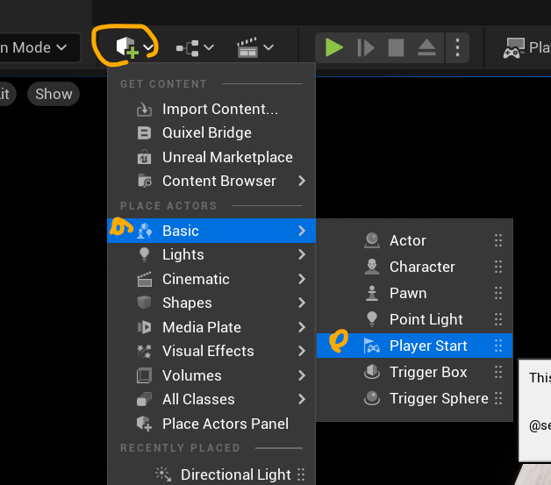Expand the All Classes submenu
Viewport: 551px width, 485px height.
(211, 399)
